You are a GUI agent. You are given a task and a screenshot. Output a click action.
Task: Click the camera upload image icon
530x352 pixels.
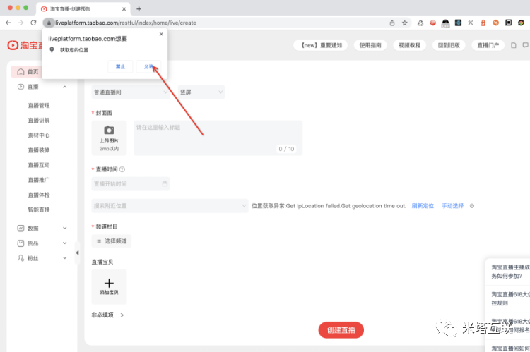click(109, 130)
